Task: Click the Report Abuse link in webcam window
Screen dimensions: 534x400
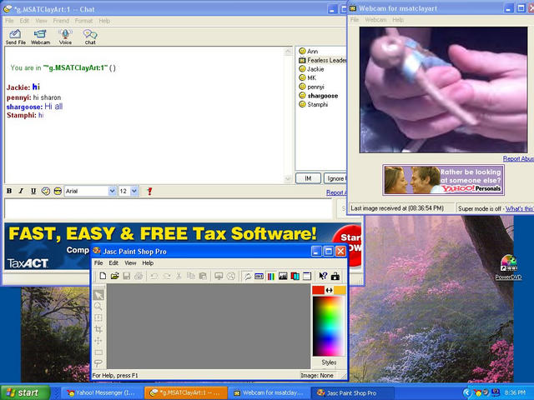Action: (x=518, y=159)
